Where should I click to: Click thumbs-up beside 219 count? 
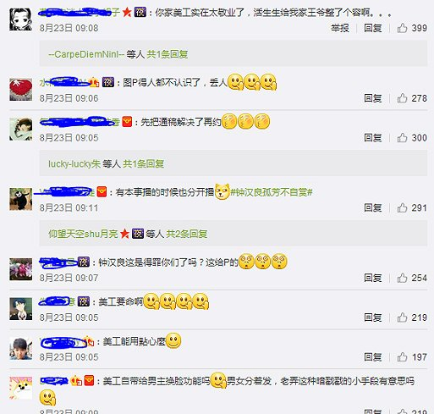(402, 317)
